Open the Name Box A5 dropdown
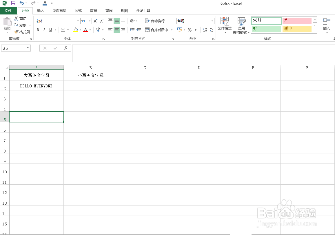The width and height of the screenshot is (335, 235). tap(28, 48)
